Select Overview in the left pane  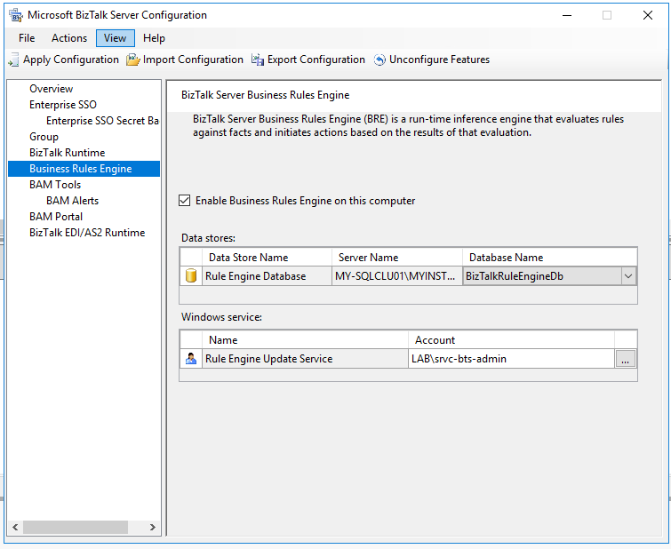click(52, 89)
